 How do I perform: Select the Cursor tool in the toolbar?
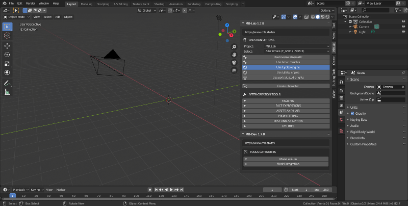pyautogui.click(x=7, y=36)
